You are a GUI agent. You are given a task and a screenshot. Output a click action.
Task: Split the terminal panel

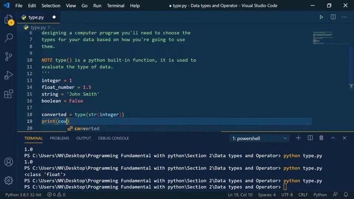click(x=310, y=138)
